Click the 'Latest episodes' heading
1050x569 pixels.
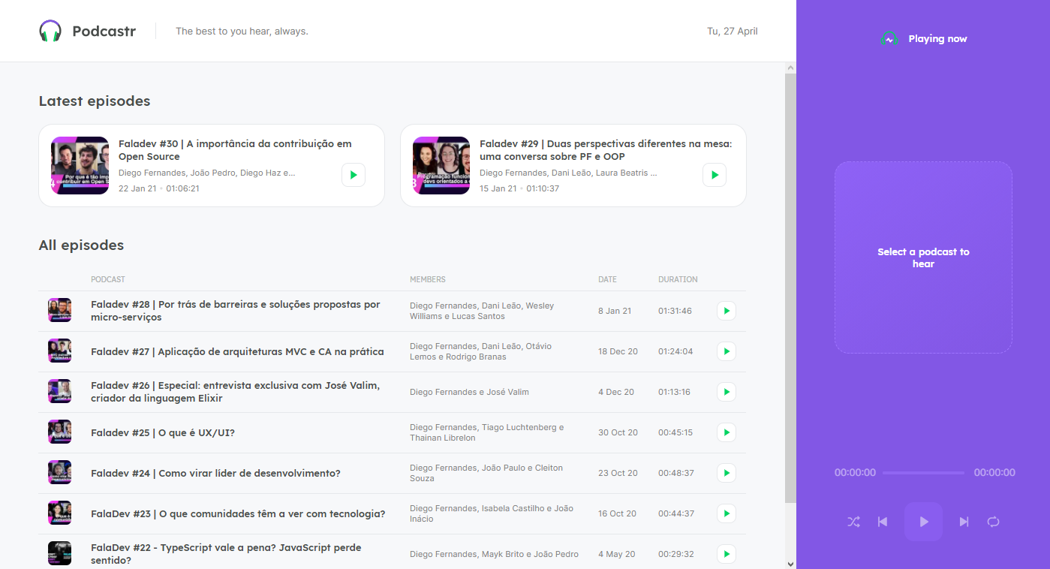click(x=95, y=101)
